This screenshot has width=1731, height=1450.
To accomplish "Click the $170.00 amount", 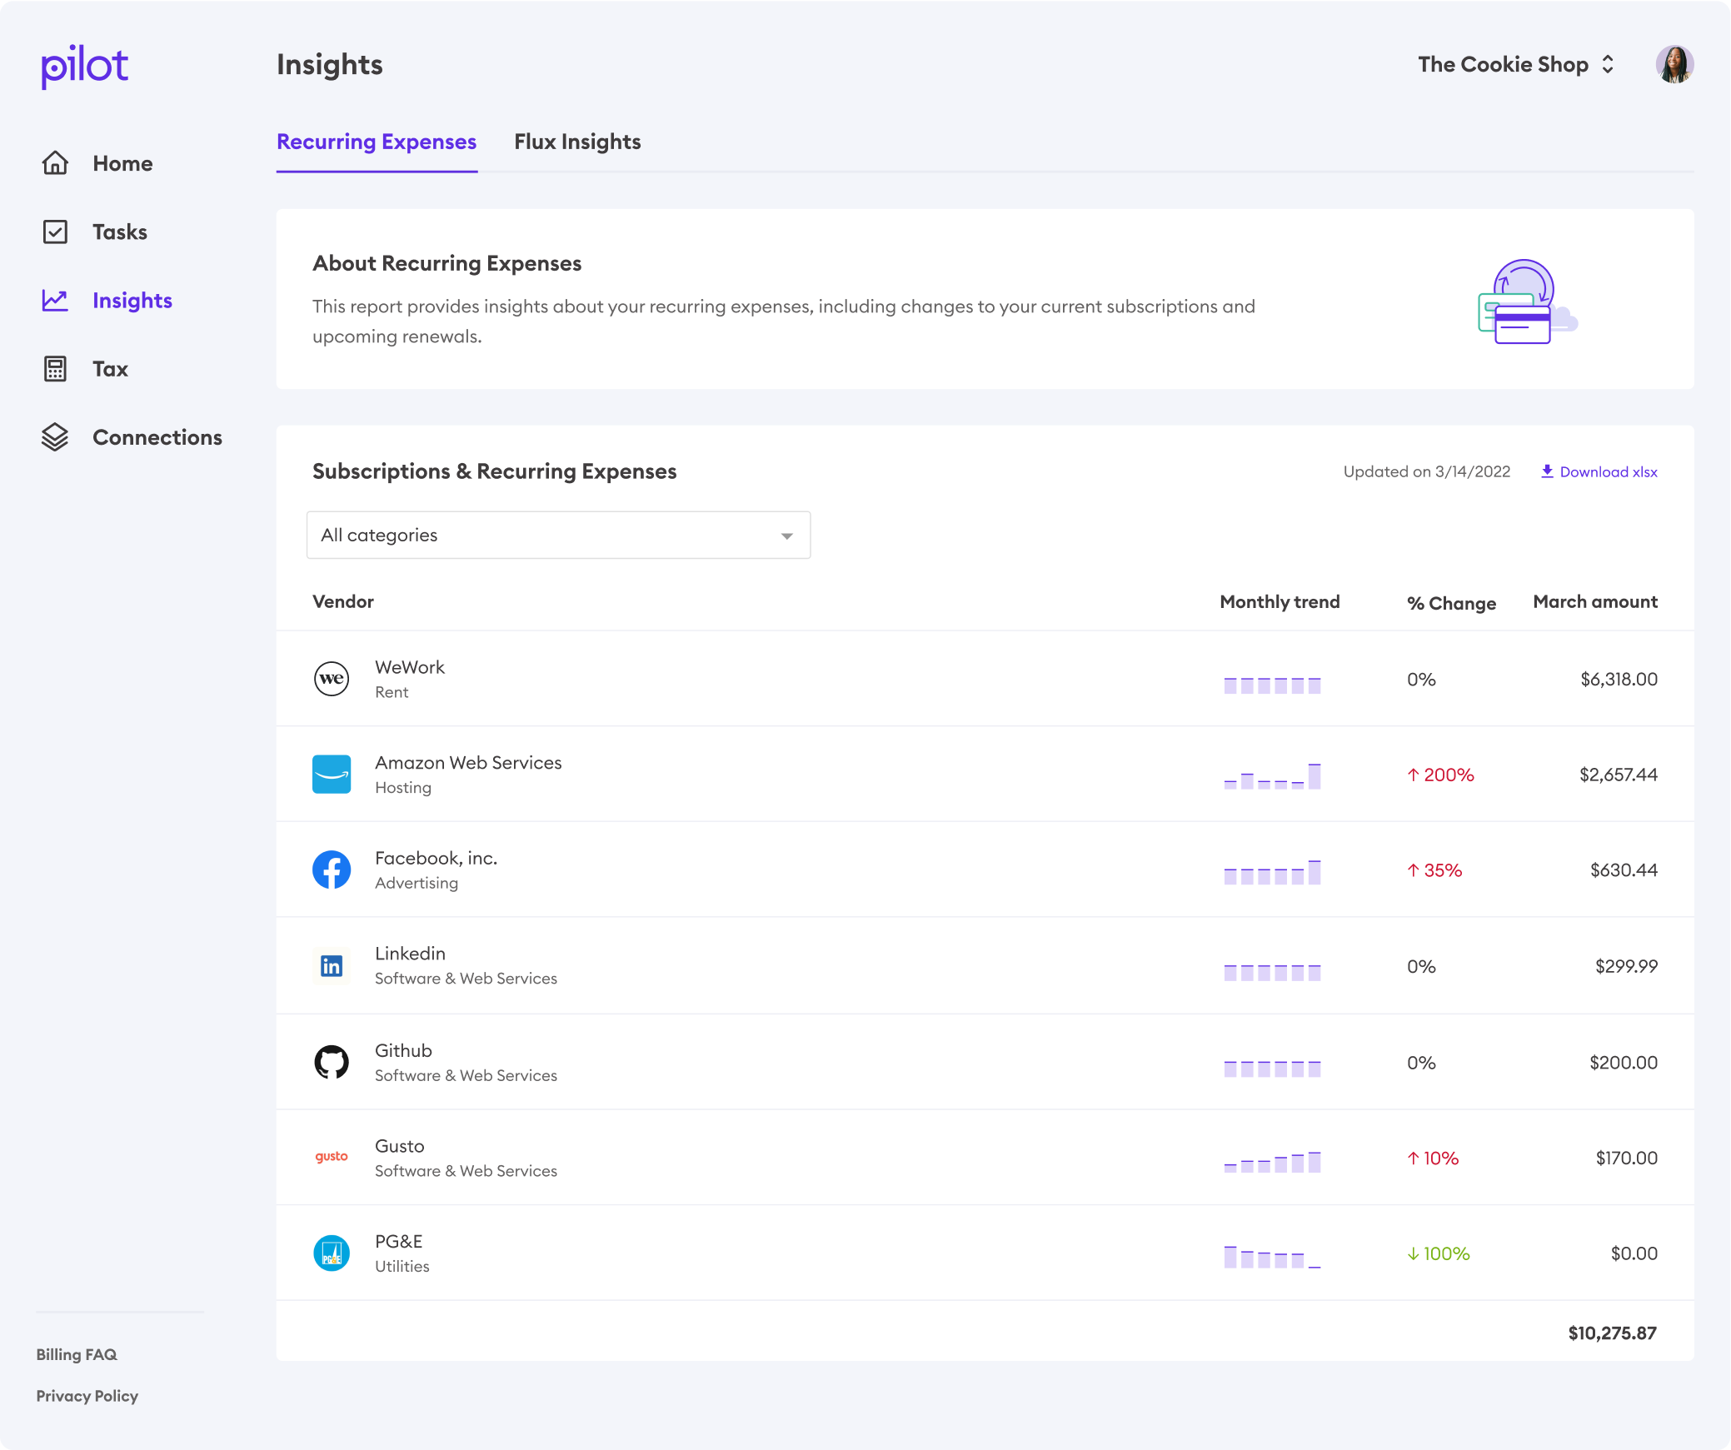I will pyautogui.click(x=1626, y=1158).
